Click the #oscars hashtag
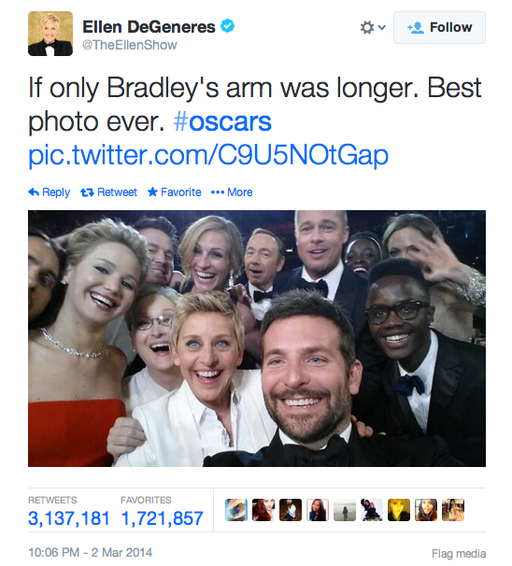Image resolution: width=512 pixels, height=566 pixels. (x=222, y=121)
